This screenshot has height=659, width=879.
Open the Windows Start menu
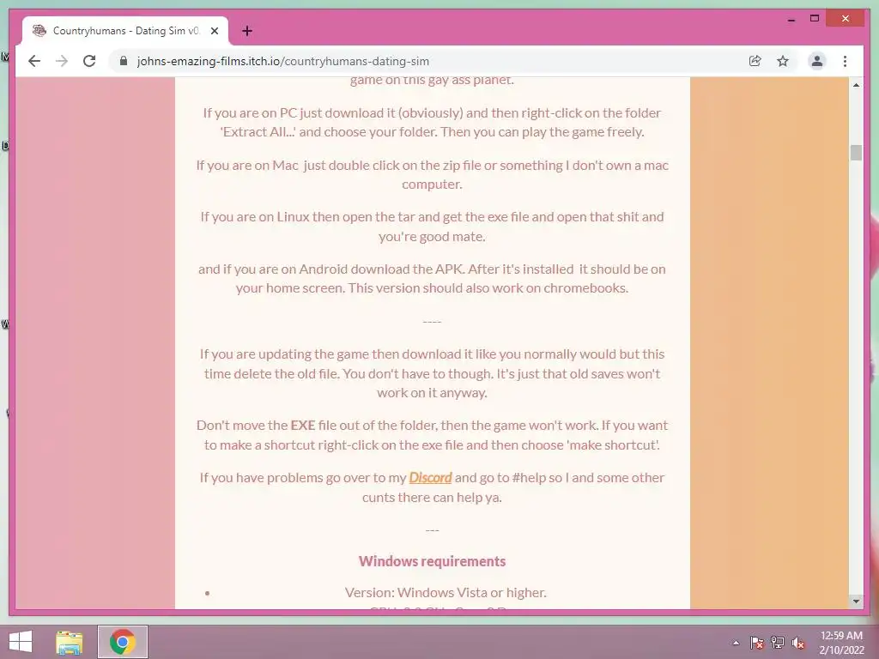pyautogui.click(x=21, y=642)
